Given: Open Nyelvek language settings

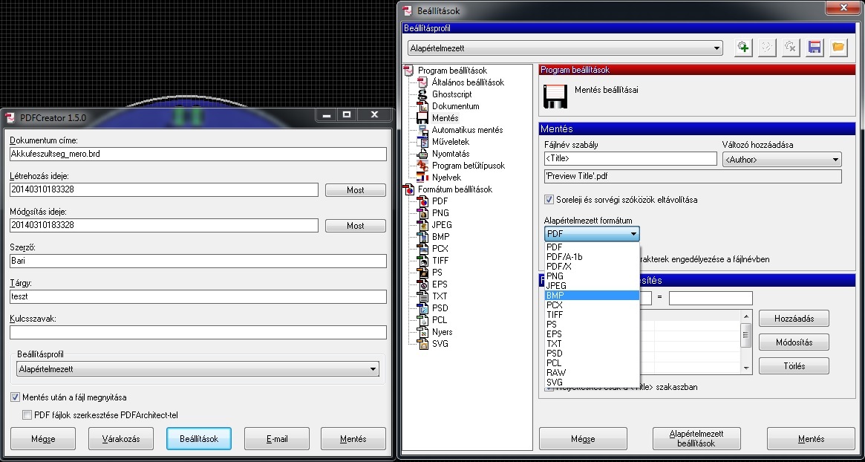Looking at the screenshot, I should (446, 178).
